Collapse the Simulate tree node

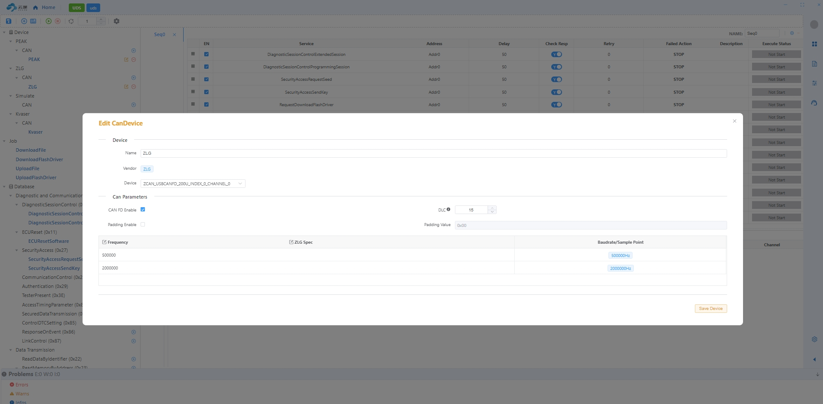[x=11, y=96]
